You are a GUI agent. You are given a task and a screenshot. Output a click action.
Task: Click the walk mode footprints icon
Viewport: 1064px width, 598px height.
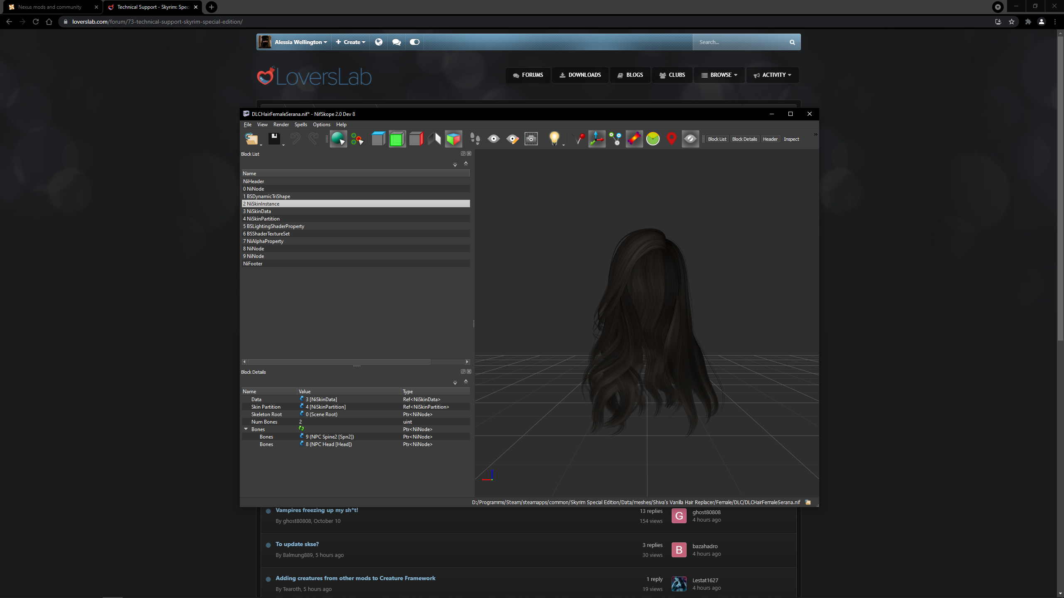(475, 139)
